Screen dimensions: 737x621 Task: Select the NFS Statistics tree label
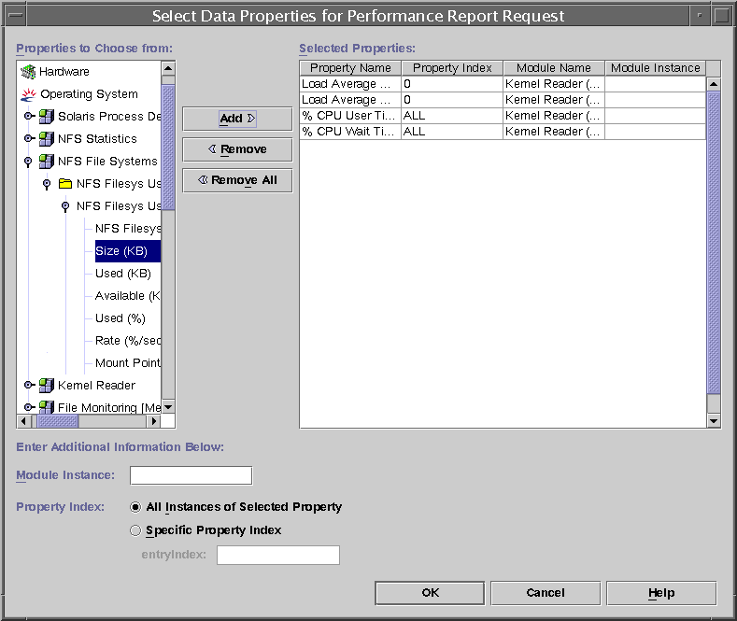click(97, 139)
